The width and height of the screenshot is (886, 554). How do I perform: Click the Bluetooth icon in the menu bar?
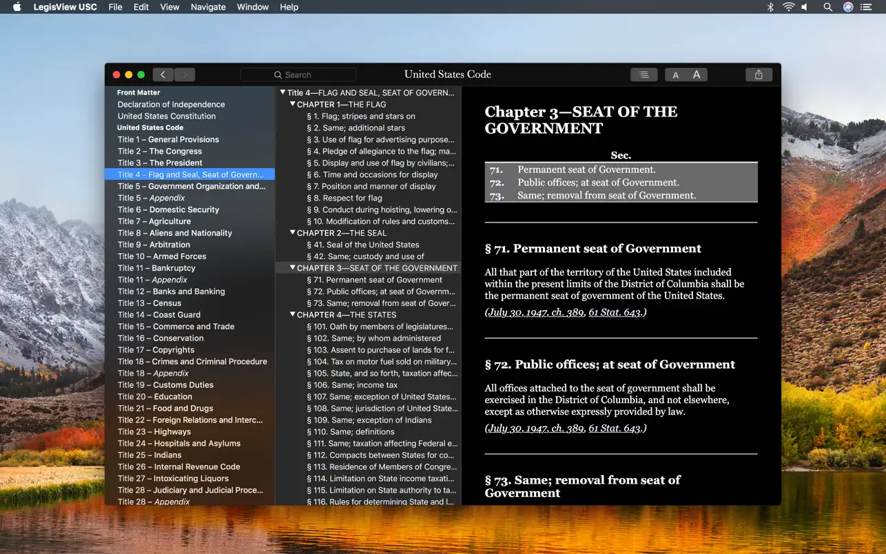(770, 7)
